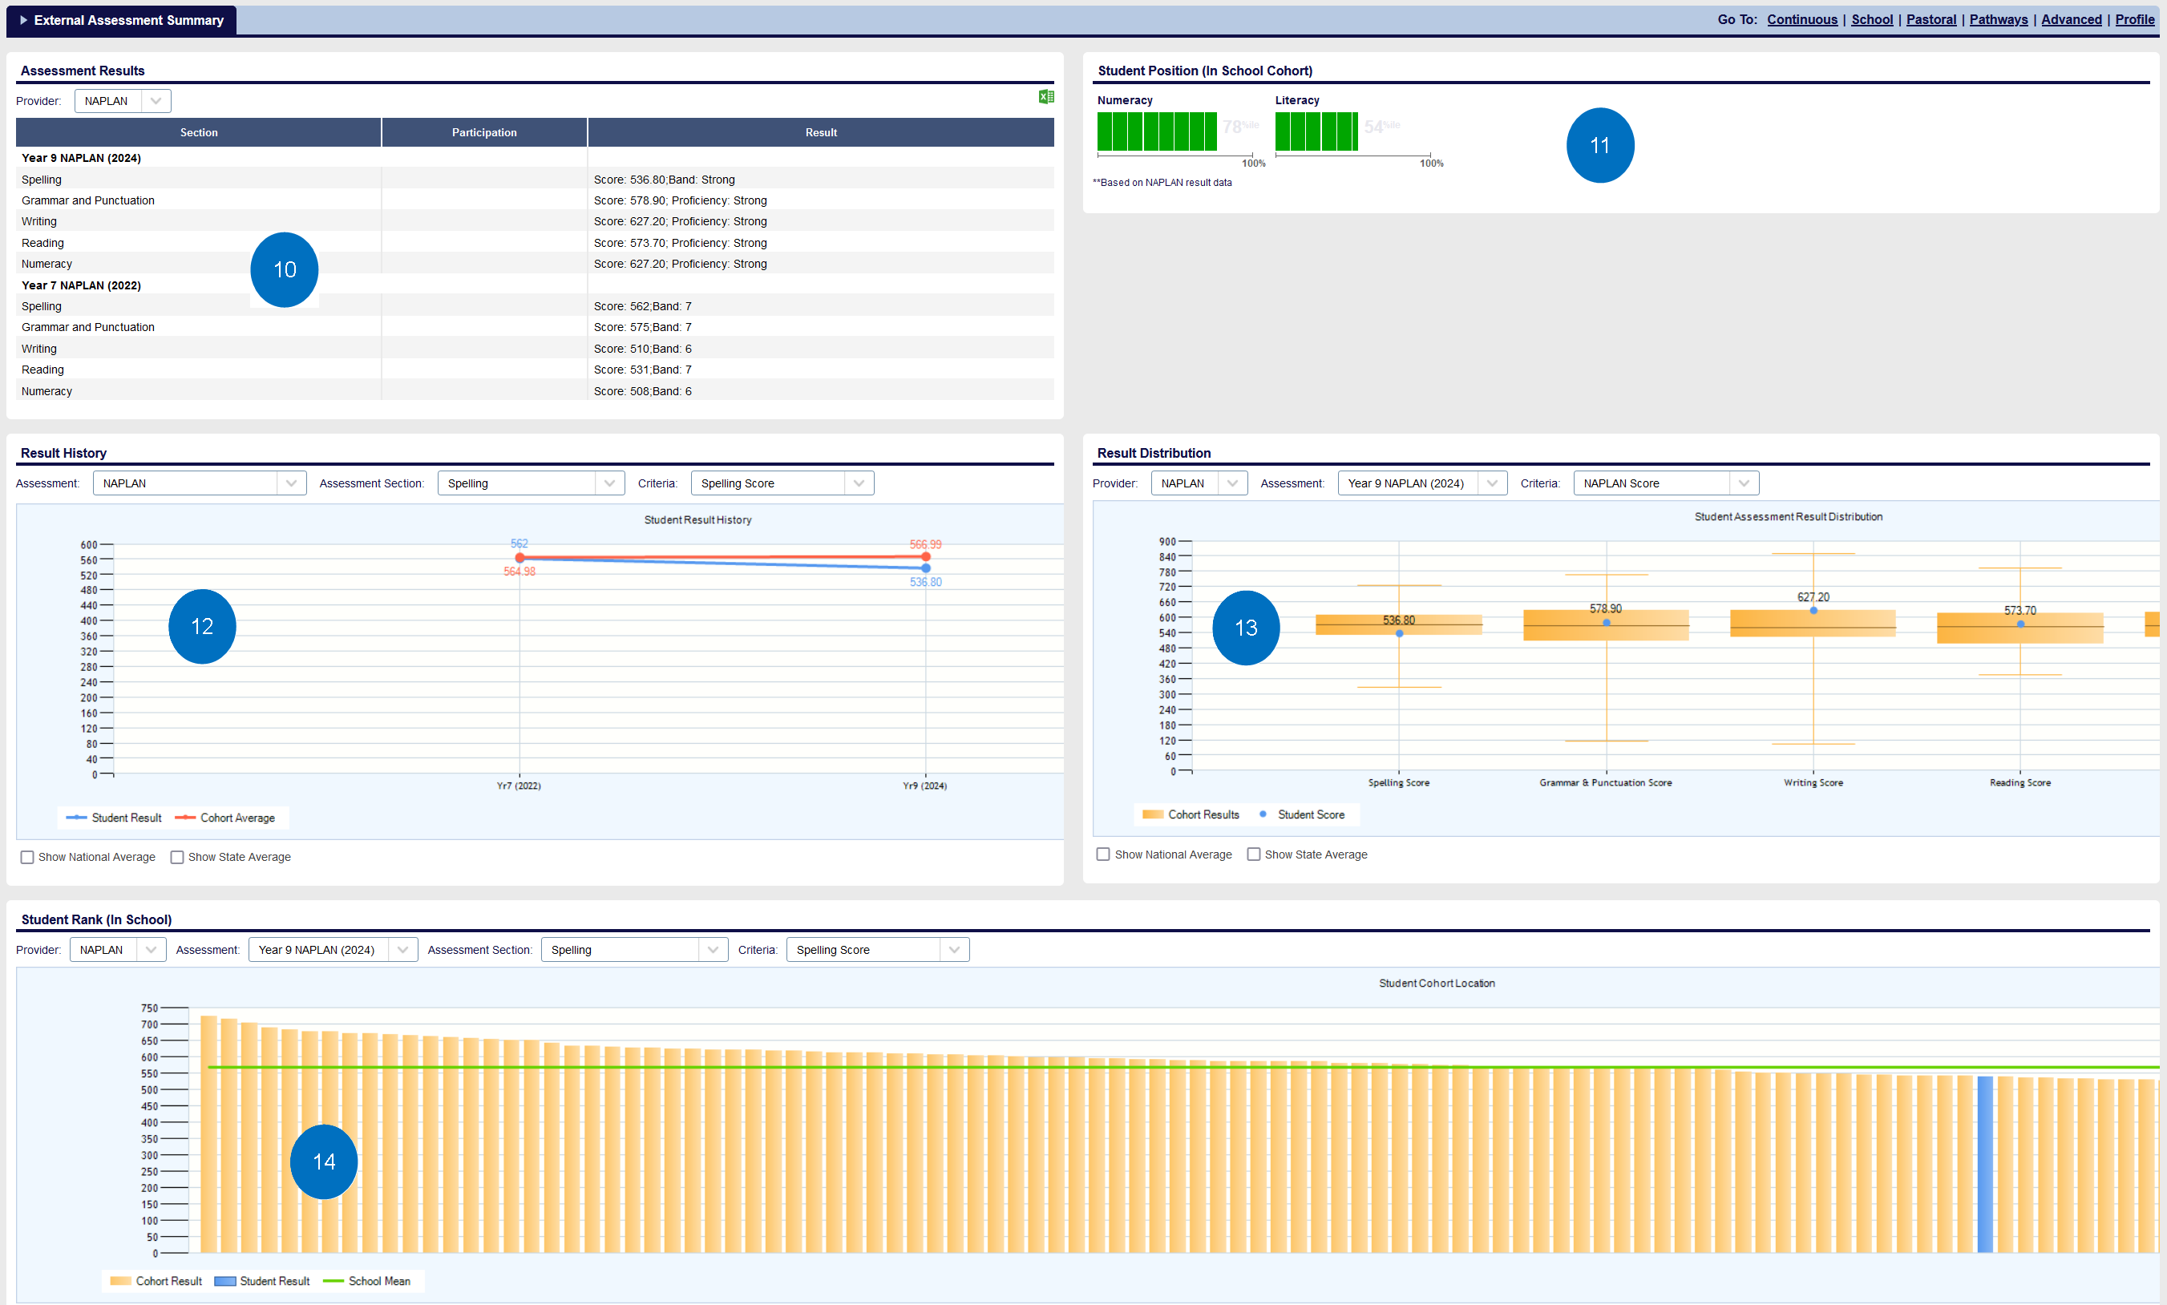Click the Numeracy green percentile bar
The width and height of the screenshot is (2167, 1305).
1157,132
